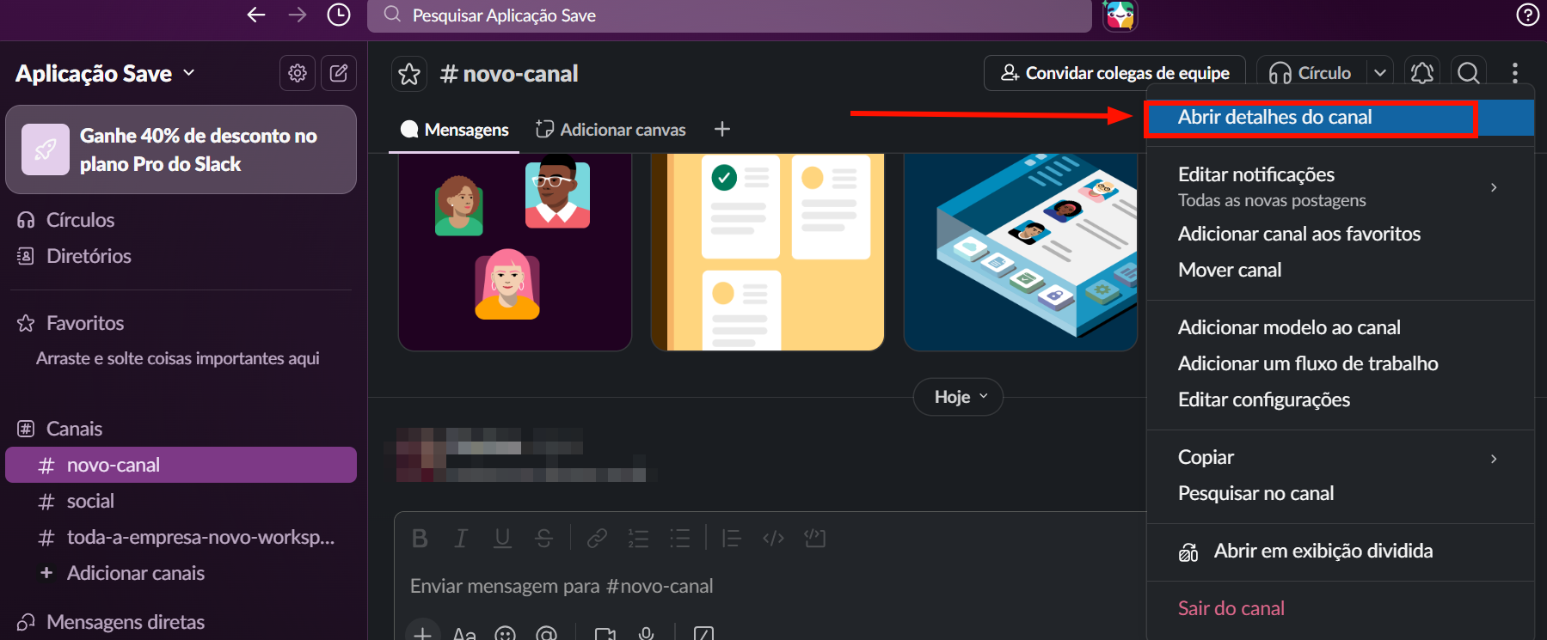1547x640 pixels.
Task: Open the three-avatars illustration card
Action: tap(515, 252)
